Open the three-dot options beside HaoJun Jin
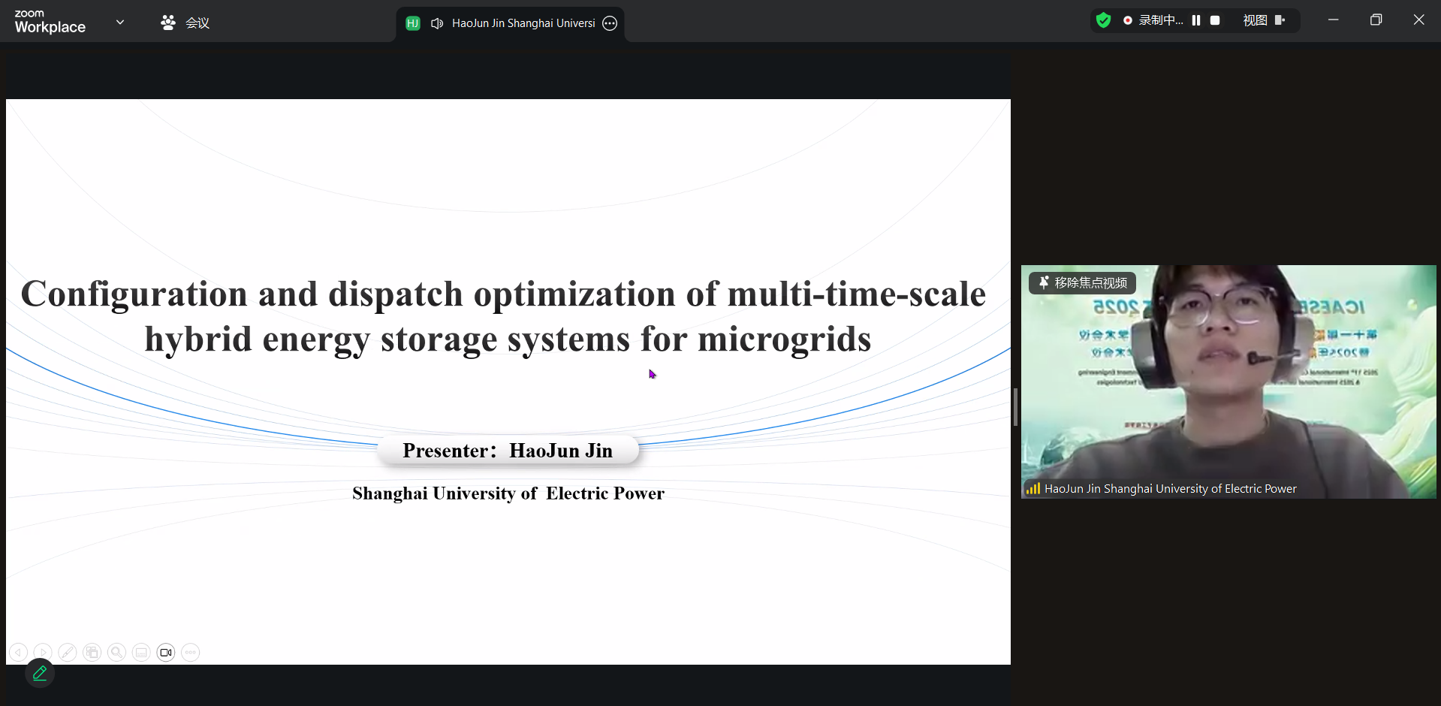 pos(610,23)
